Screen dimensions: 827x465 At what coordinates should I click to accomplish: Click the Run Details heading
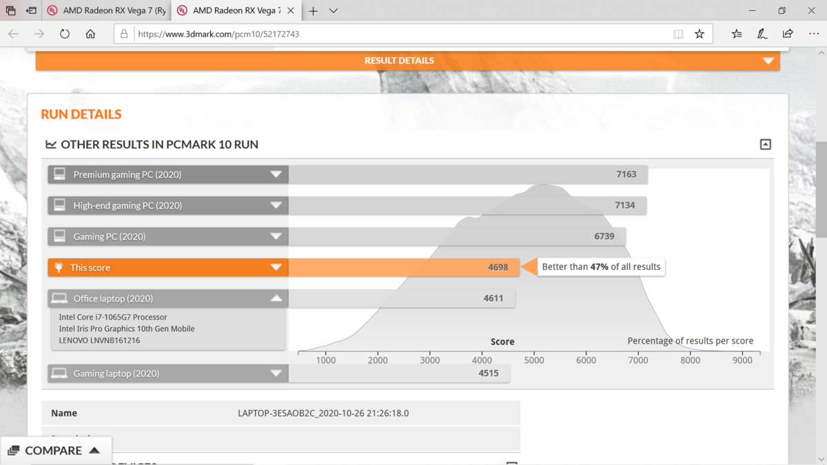[81, 114]
